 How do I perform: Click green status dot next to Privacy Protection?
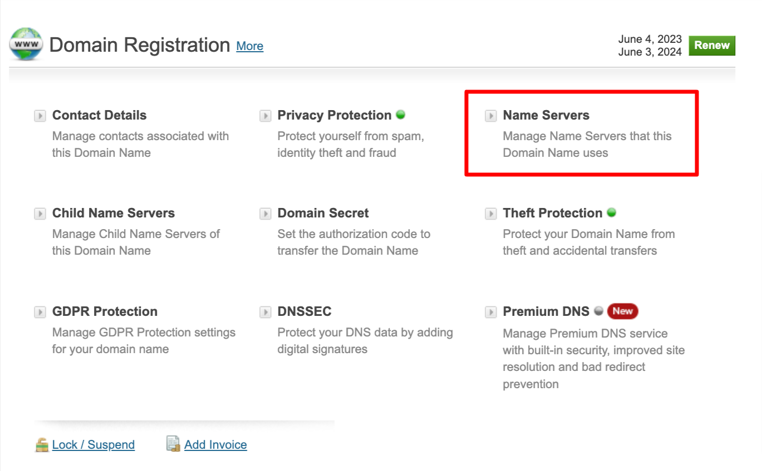[x=400, y=115]
